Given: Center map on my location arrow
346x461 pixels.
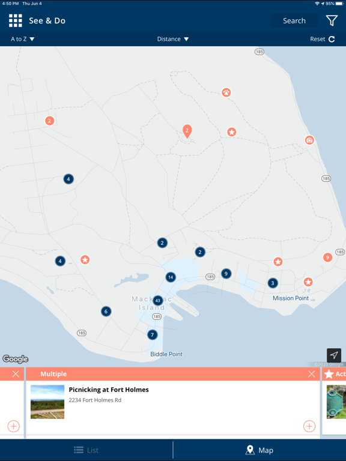Looking at the screenshot, I should click(x=334, y=355).
